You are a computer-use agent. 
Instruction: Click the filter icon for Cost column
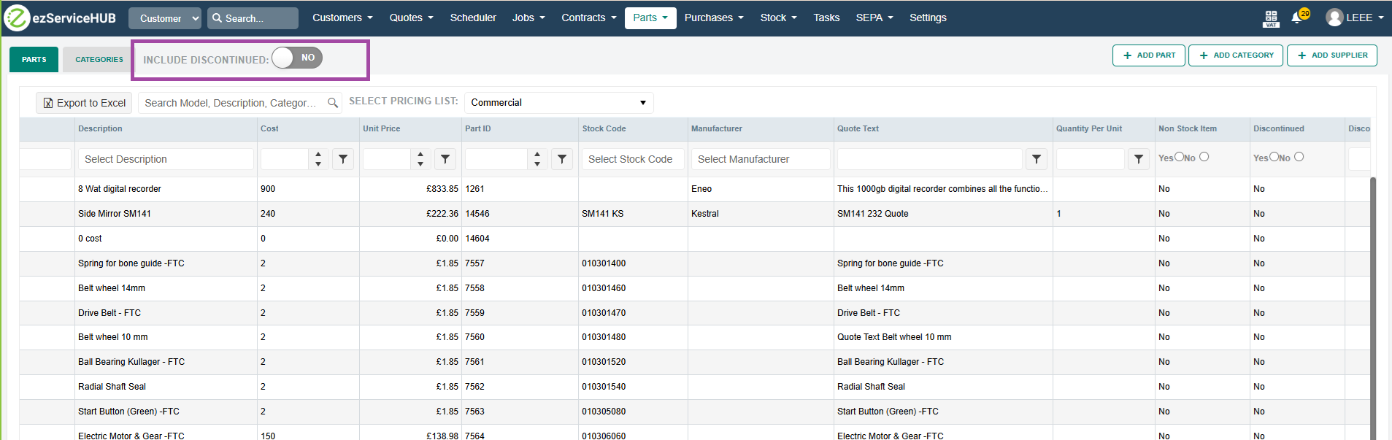click(343, 159)
